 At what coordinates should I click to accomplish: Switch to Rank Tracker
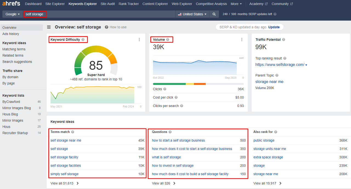(129, 4)
